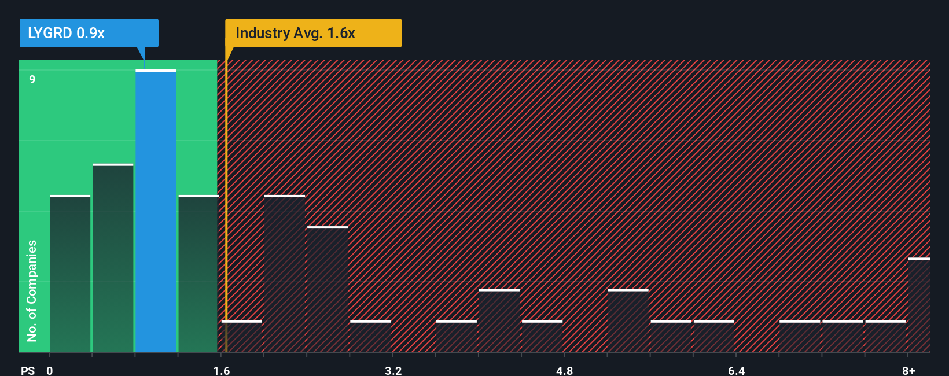Click the No. of Companies axis title
Screen dimensions: 949x376
pos(32,291)
